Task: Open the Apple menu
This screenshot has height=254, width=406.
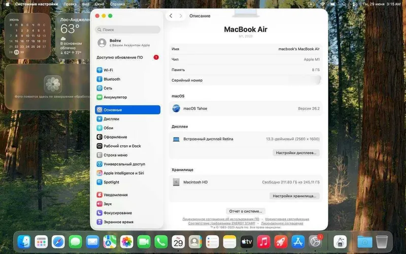Action: tap(8, 4)
